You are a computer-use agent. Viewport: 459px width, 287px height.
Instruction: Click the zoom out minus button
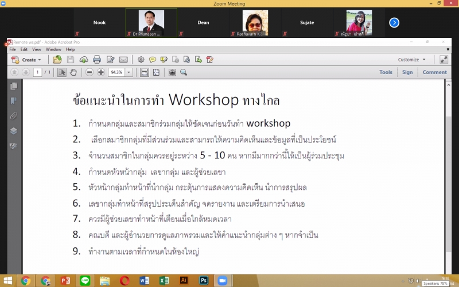[x=90, y=72]
